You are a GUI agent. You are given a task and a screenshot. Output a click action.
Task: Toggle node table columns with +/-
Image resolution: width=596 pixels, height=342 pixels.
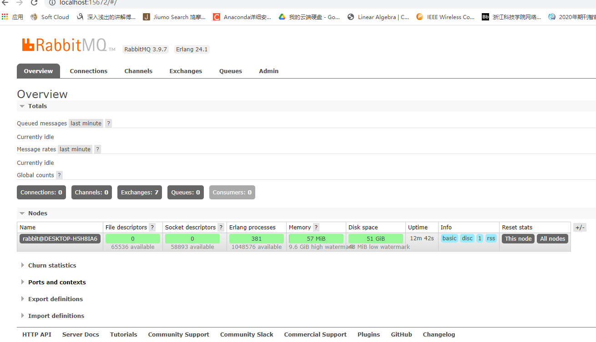(580, 228)
